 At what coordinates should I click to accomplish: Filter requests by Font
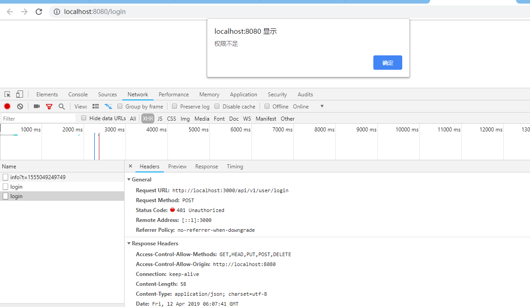click(x=219, y=119)
